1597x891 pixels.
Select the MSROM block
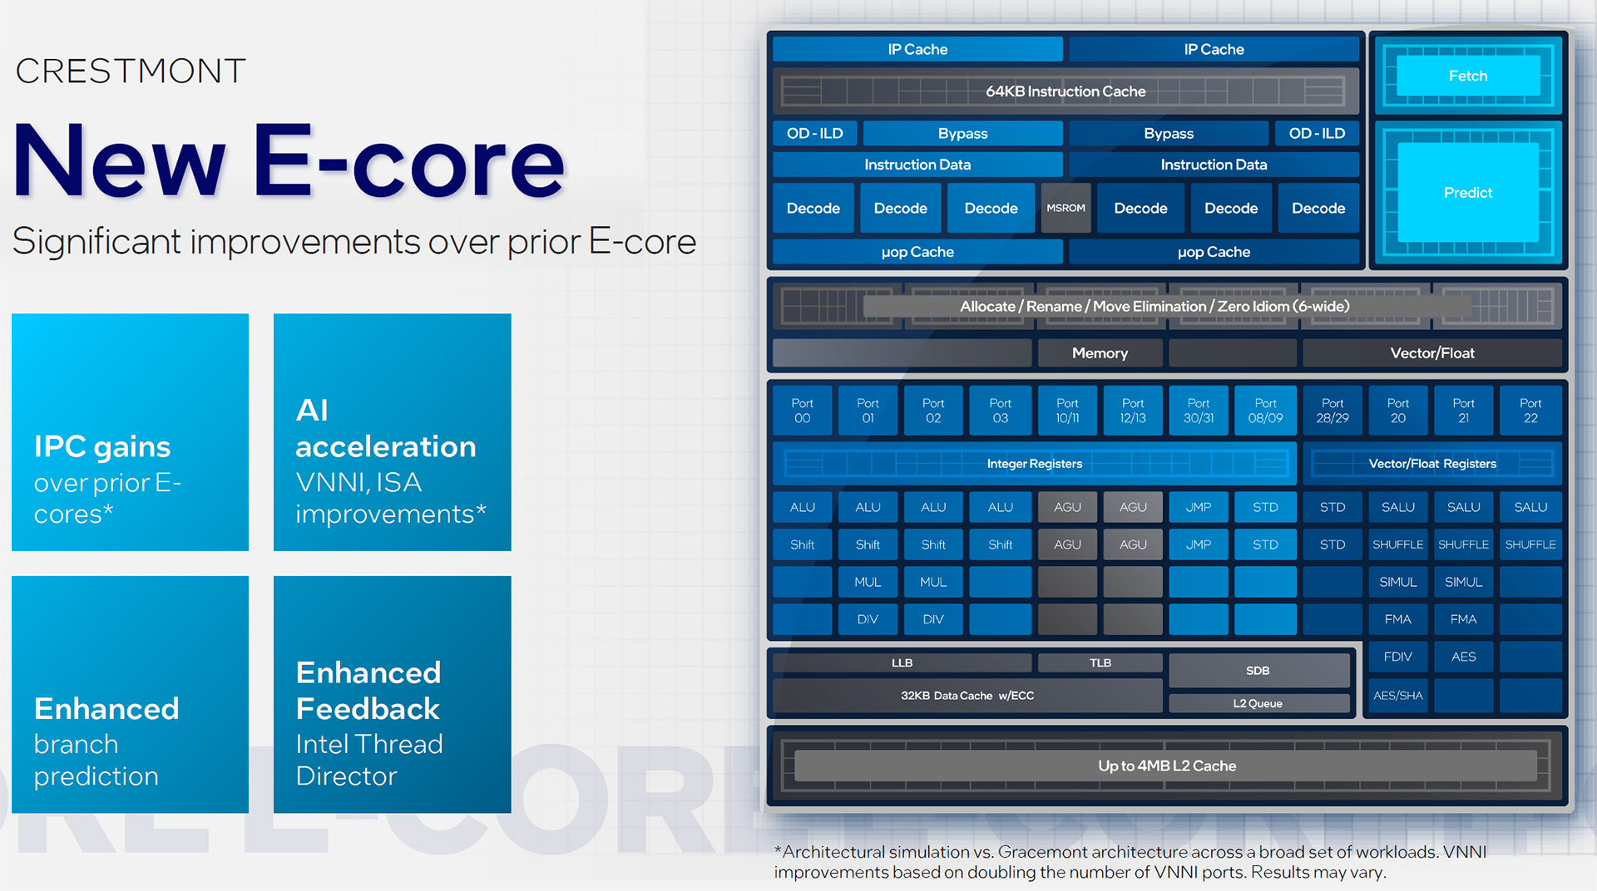pyautogui.click(x=1065, y=208)
